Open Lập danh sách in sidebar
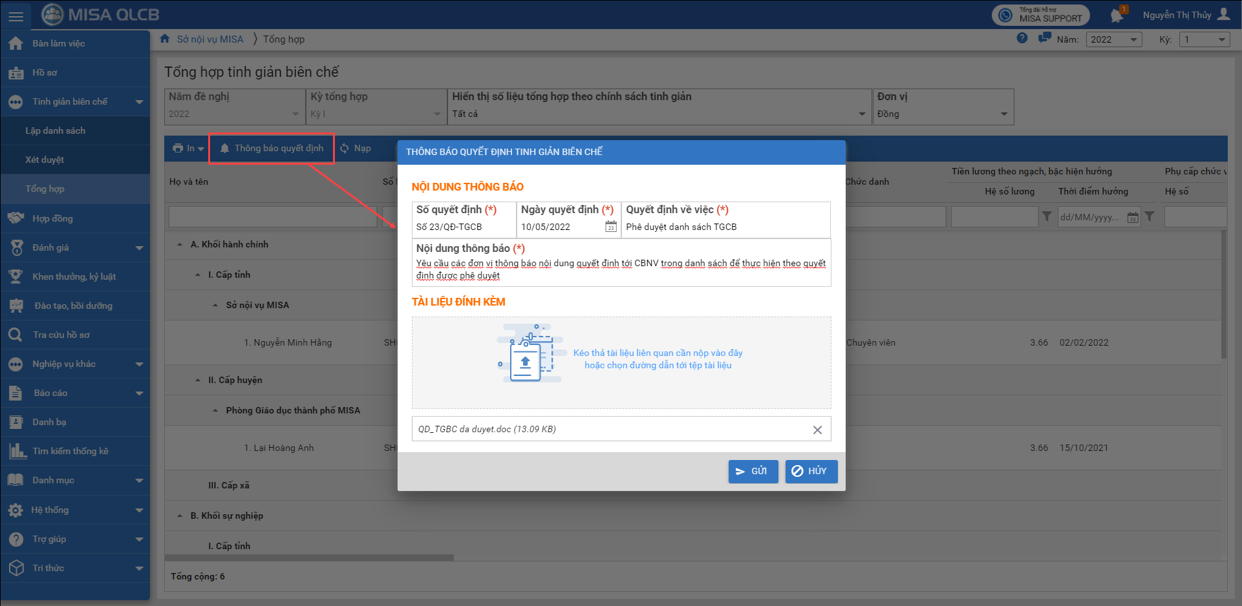The image size is (1242, 606). pos(55,131)
